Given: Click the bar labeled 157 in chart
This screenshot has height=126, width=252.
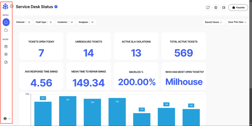Looking at the screenshot, I should click(x=68, y=111).
